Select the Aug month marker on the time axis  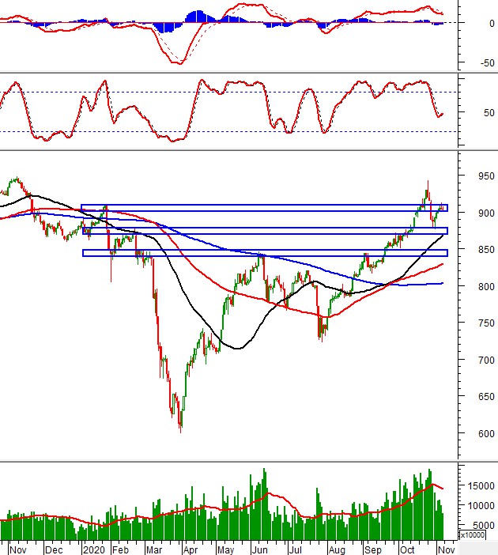337,547
